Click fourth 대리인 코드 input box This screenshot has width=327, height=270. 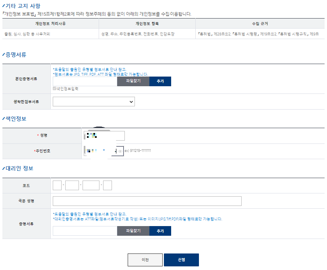click(108, 185)
